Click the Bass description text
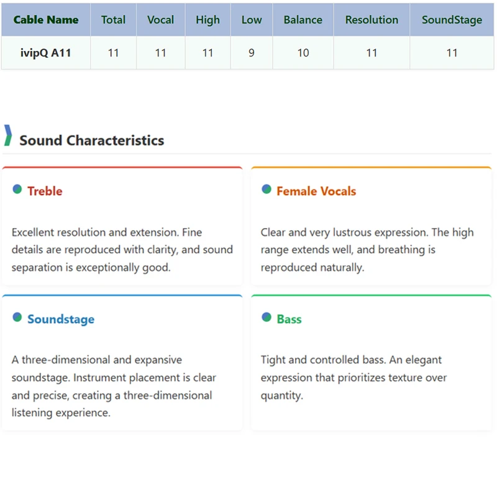Viewport: 497px width, 497px height. tap(353, 377)
